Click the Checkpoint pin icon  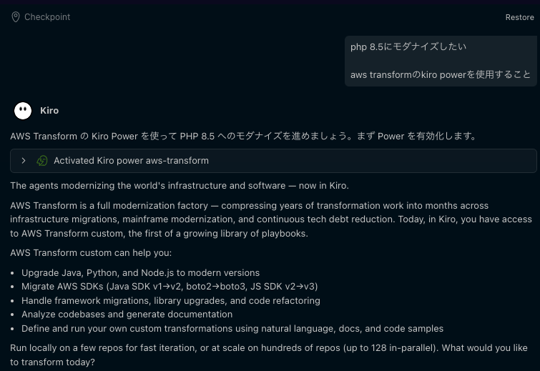coord(16,17)
